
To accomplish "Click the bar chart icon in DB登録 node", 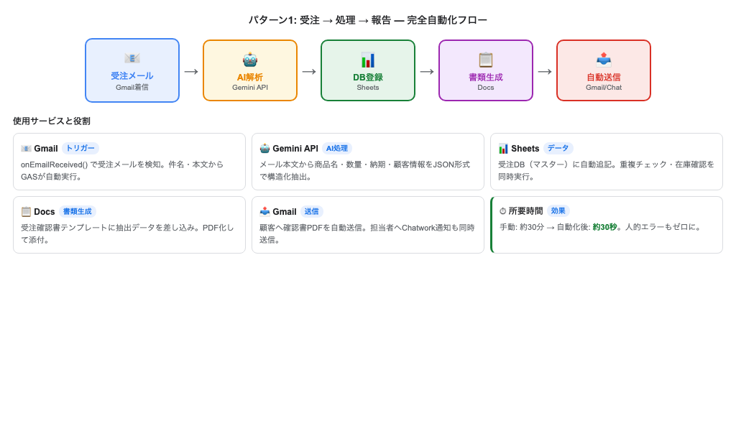I will (x=368, y=58).
